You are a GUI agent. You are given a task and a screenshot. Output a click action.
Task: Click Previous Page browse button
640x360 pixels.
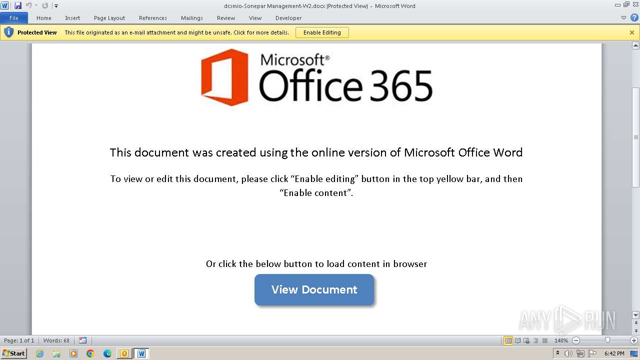(x=635, y=322)
